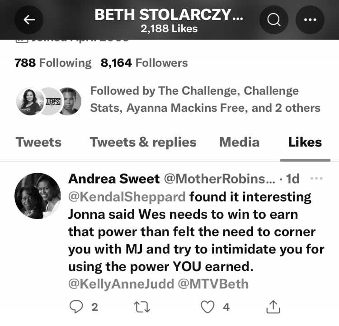
Task: Click the reply speech bubble icon
Action: 76,307
